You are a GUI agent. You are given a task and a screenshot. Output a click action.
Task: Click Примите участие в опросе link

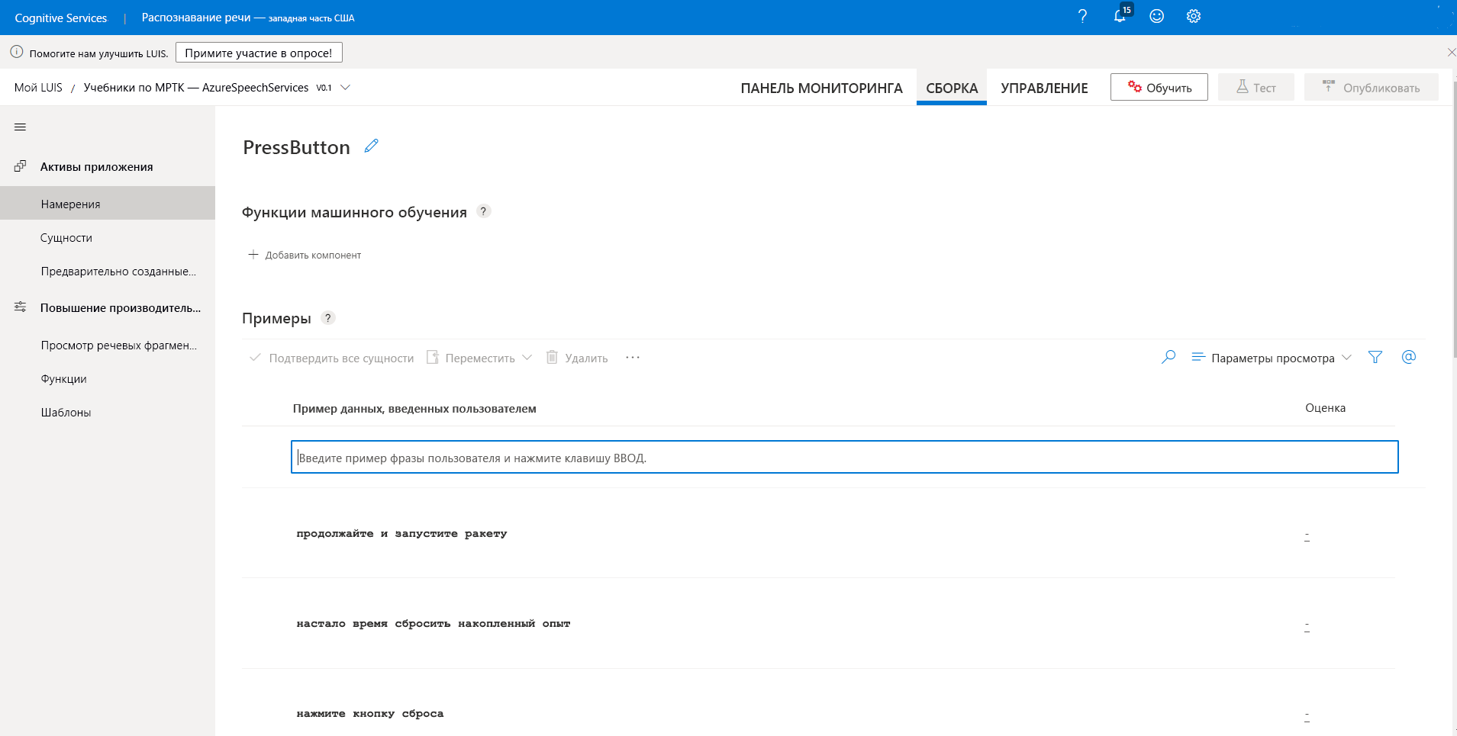pyautogui.click(x=259, y=52)
